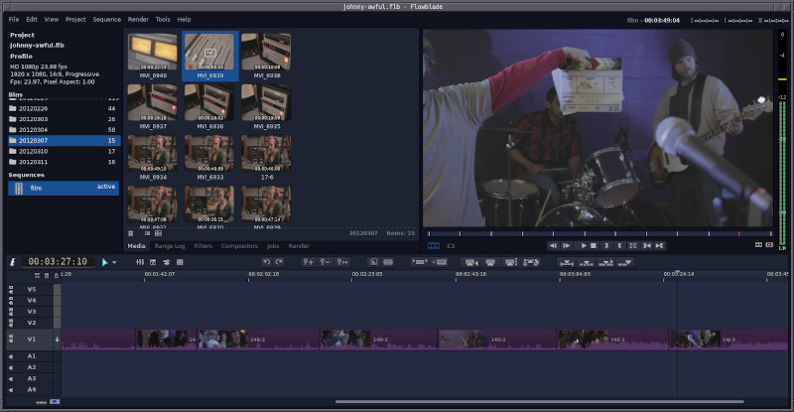Open the Render menu
The image size is (794, 412).
click(x=138, y=19)
